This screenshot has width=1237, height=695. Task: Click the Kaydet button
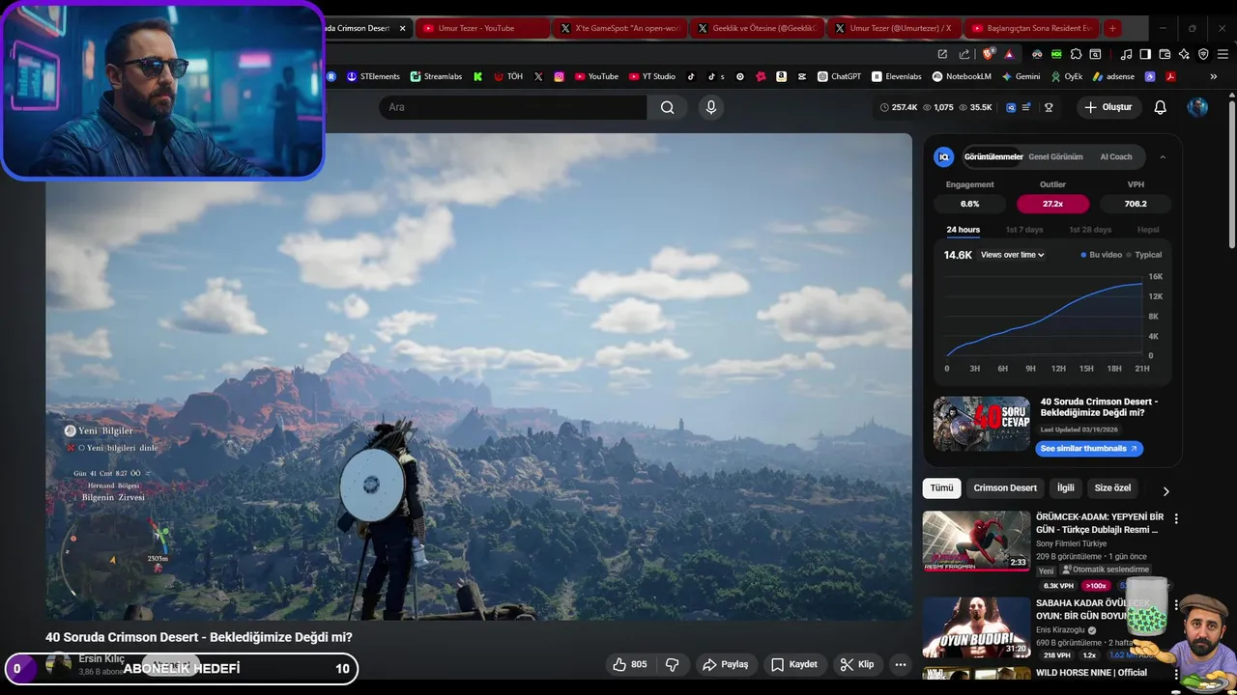(794, 664)
